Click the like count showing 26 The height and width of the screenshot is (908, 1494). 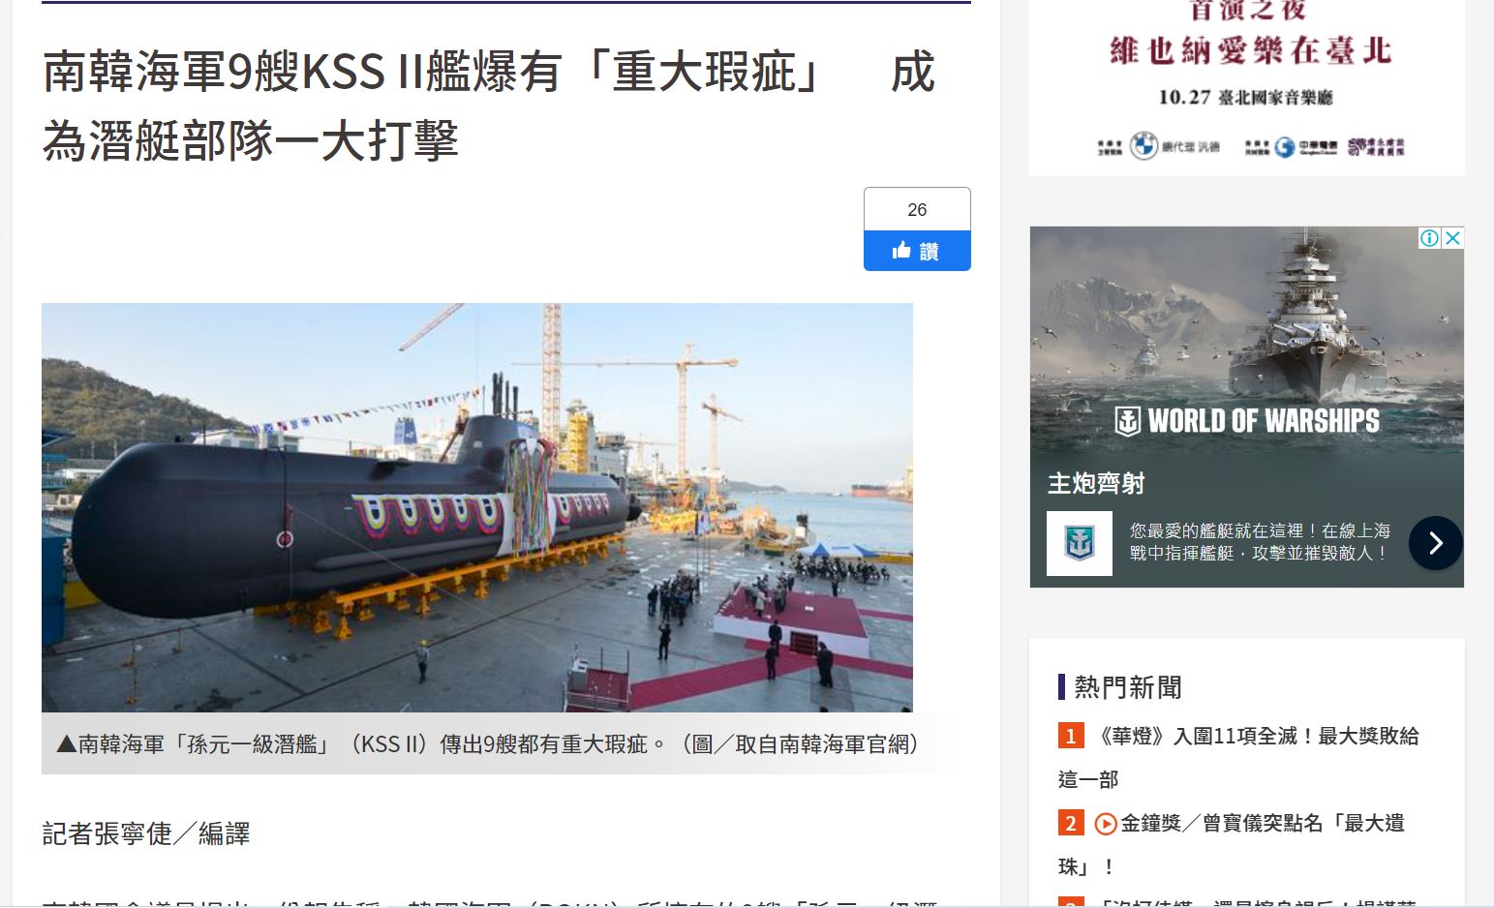pyautogui.click(x=917, y=210)
